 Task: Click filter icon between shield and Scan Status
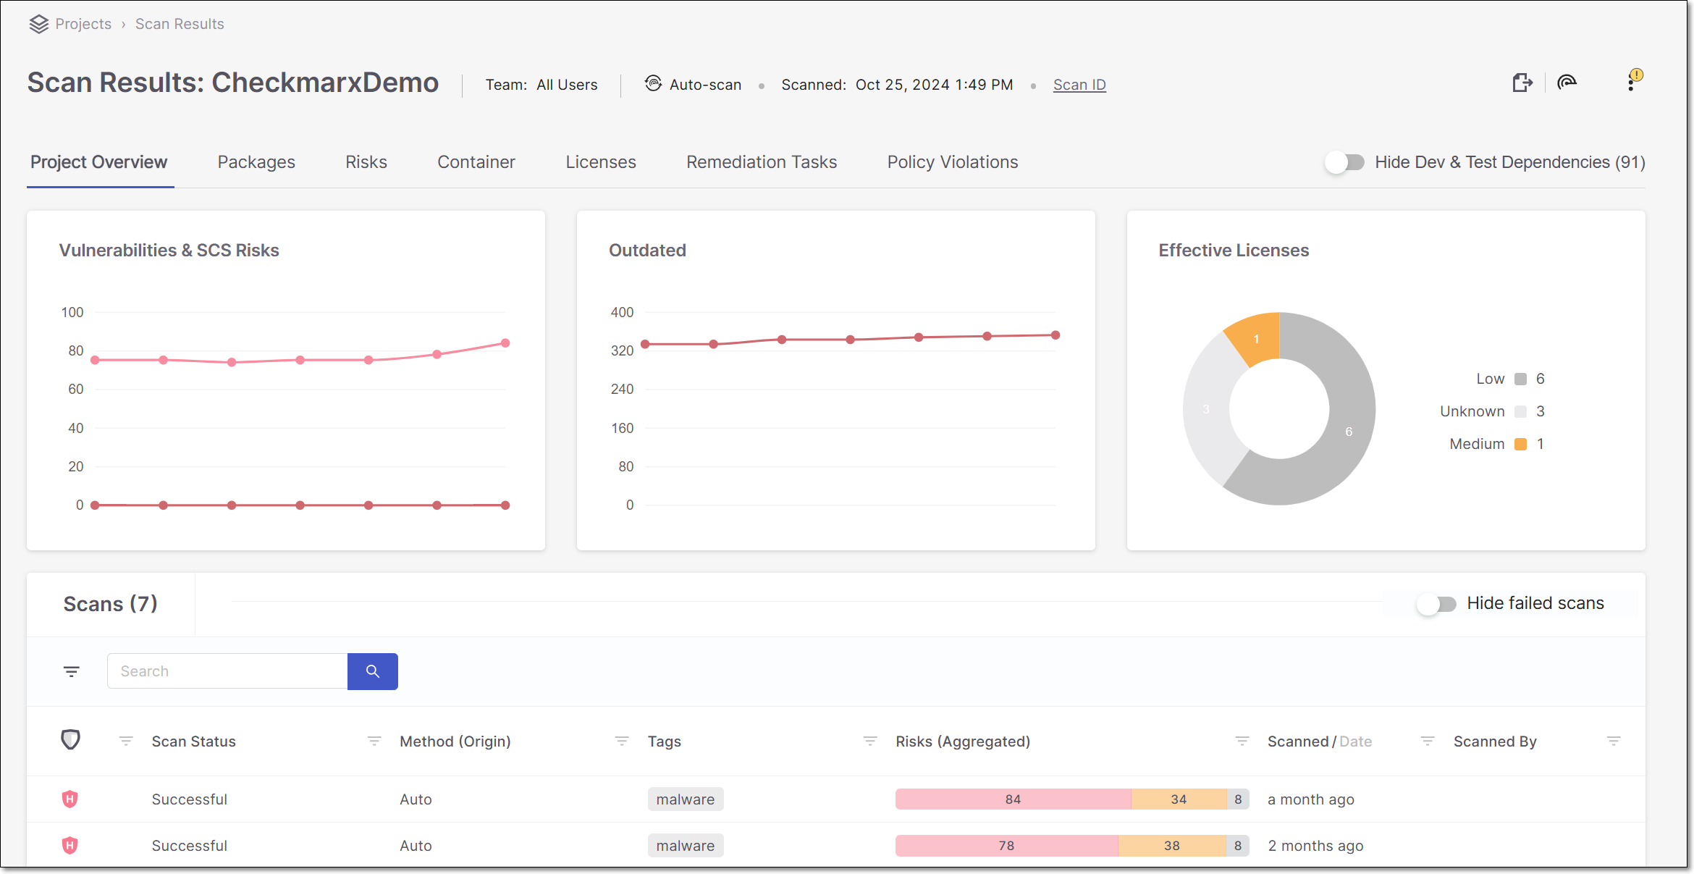[126, 741]
